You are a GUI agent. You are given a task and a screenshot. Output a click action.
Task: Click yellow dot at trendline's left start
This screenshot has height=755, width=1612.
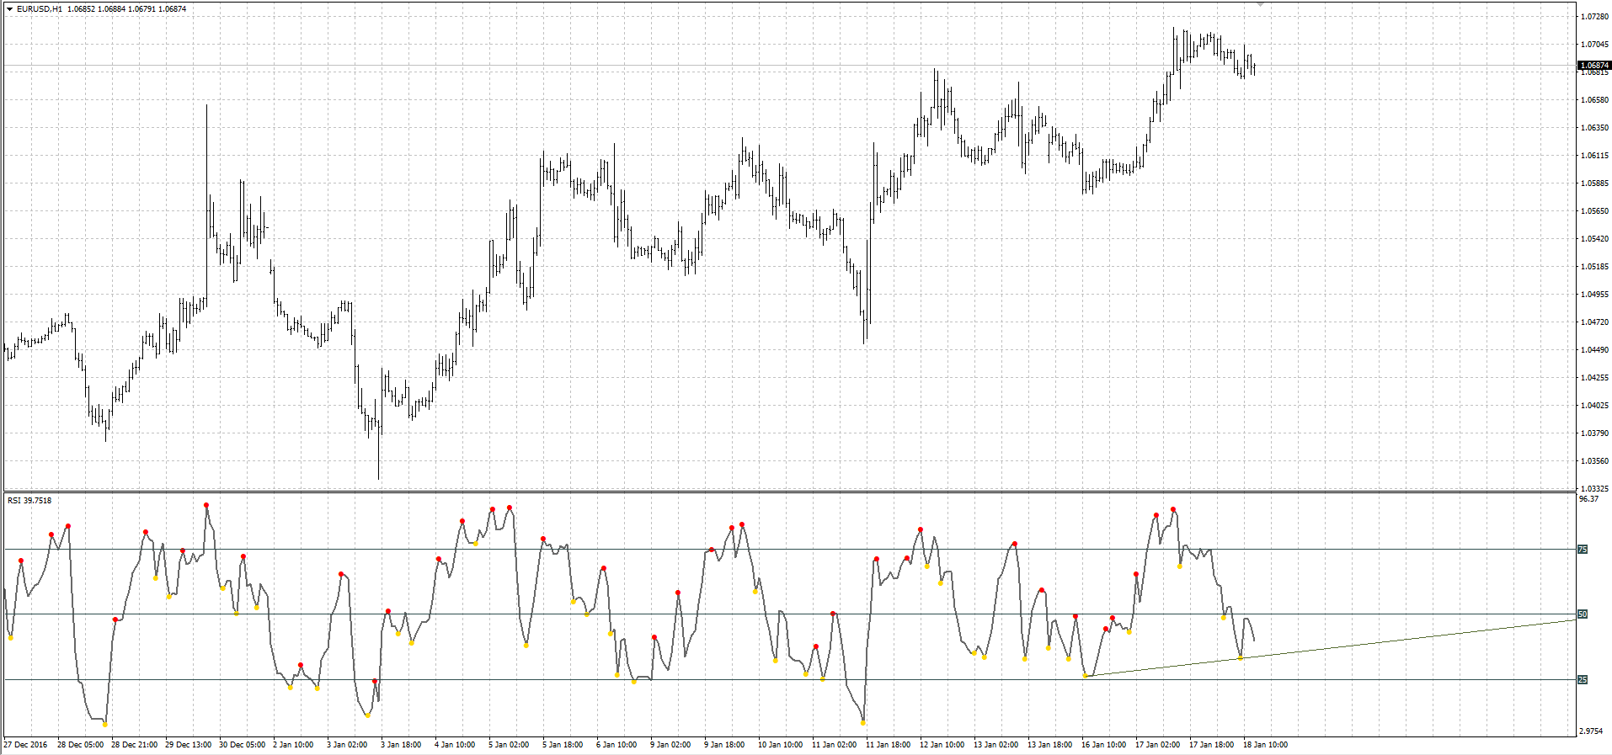click(1085, 676)
